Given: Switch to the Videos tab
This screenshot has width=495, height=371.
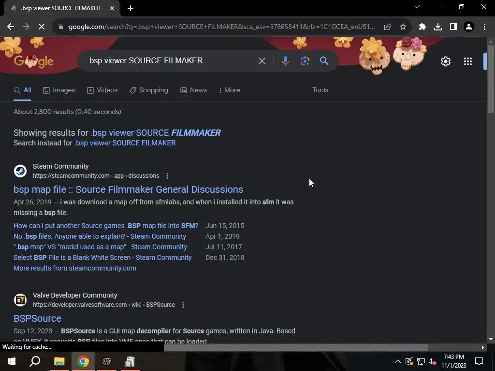Looking at the screenshot, I should pyautogui.click(x=102, y=90).
